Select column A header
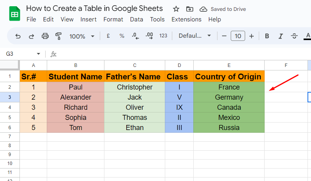 tap(34, 65)
